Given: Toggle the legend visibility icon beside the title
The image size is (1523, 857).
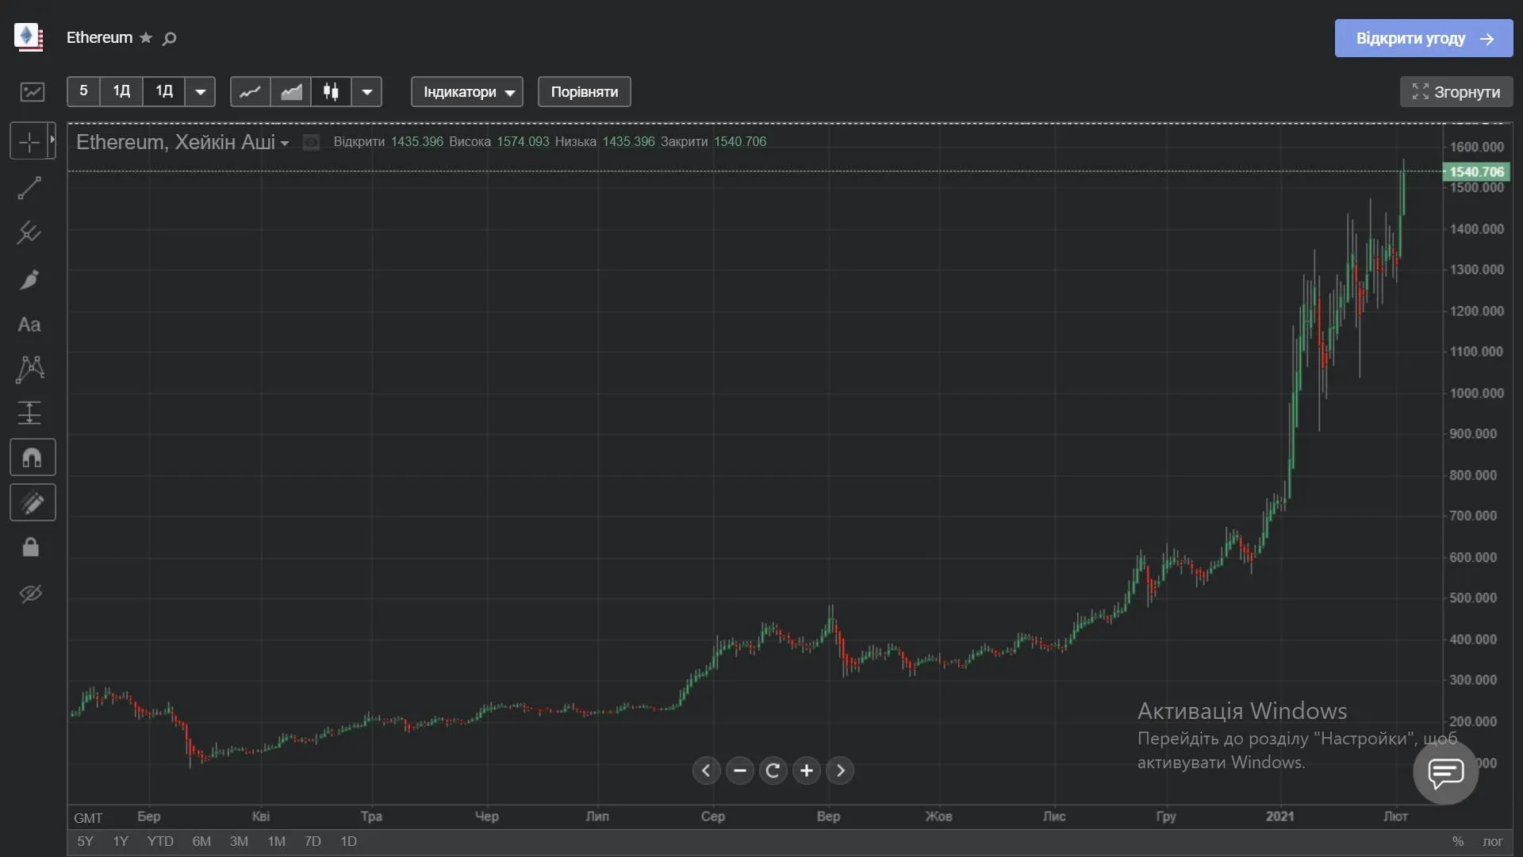Looking at the screenshot, I should pos(312,142).
